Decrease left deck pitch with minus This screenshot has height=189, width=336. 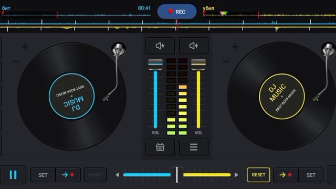pyautogui.click(x=16, y=62)
